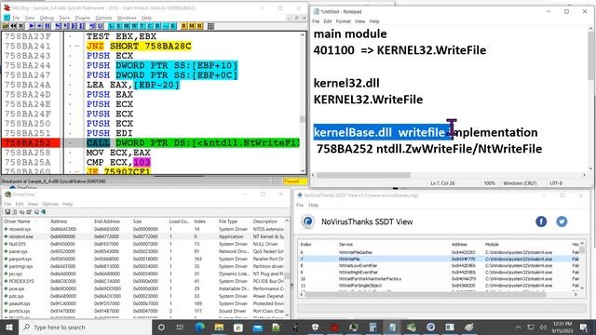This screenshot has height=335, width=596.
Task: Step over icon in OllyDbg toolbar
Action: tap(65, 26)
